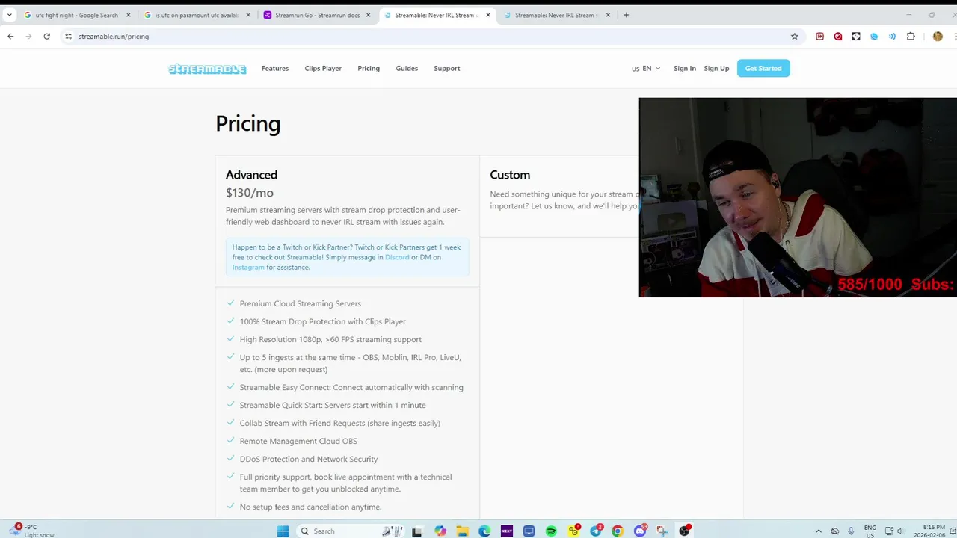Open OBS Studio from the taskbar

click(684, 531)
